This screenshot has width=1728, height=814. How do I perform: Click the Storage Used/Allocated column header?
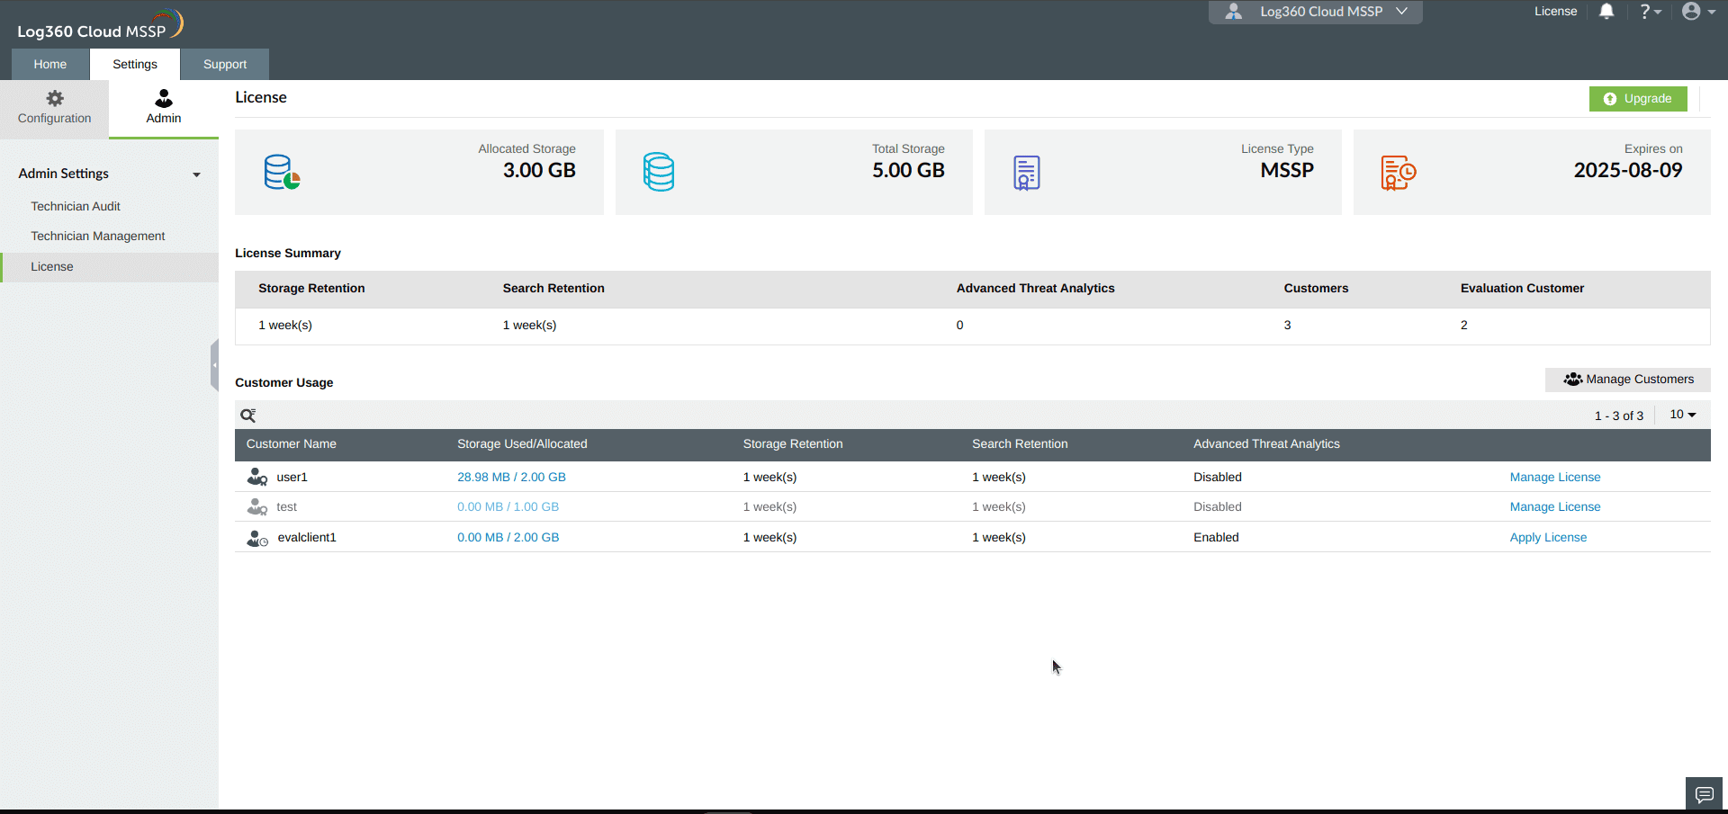(522, 444)
